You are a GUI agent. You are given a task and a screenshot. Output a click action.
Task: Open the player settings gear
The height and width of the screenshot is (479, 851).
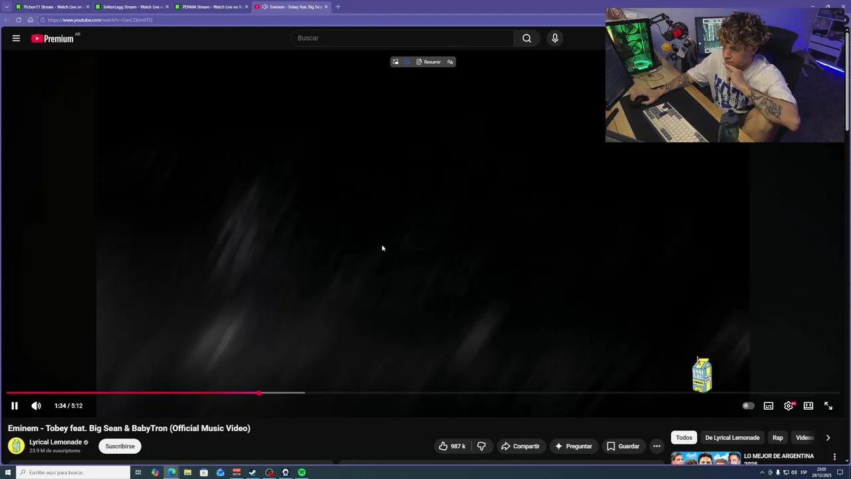(x=789, y=406)
